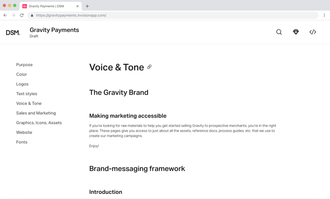Go to the Color section
The height and width of the screenshot is (199, 330).
click(x=21, y=74)
